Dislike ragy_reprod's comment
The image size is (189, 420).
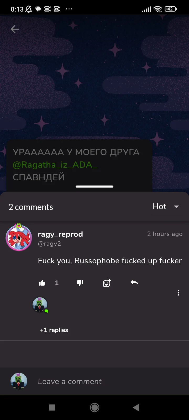pos(80,283)
